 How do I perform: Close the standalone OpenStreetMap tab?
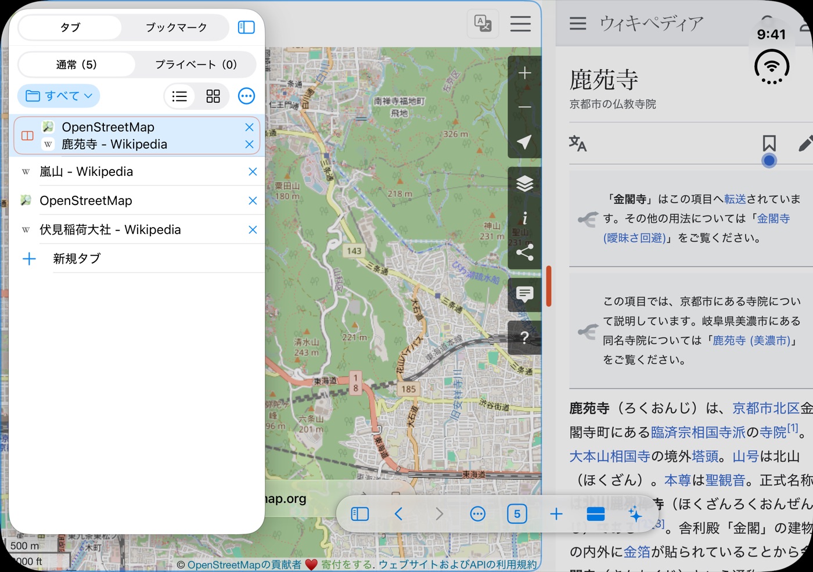click(253, 201)
